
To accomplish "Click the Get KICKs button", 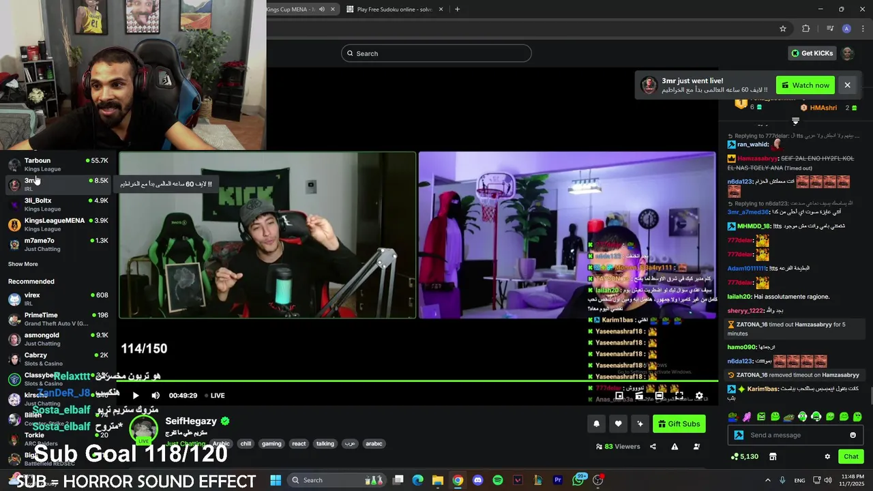I will coord(812,53).
